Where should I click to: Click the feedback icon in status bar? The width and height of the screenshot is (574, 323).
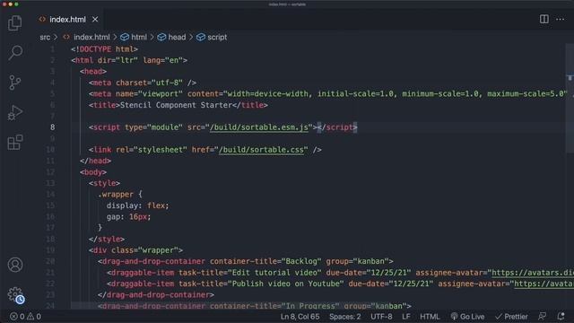pyautogui.click(x=542, y=317)
